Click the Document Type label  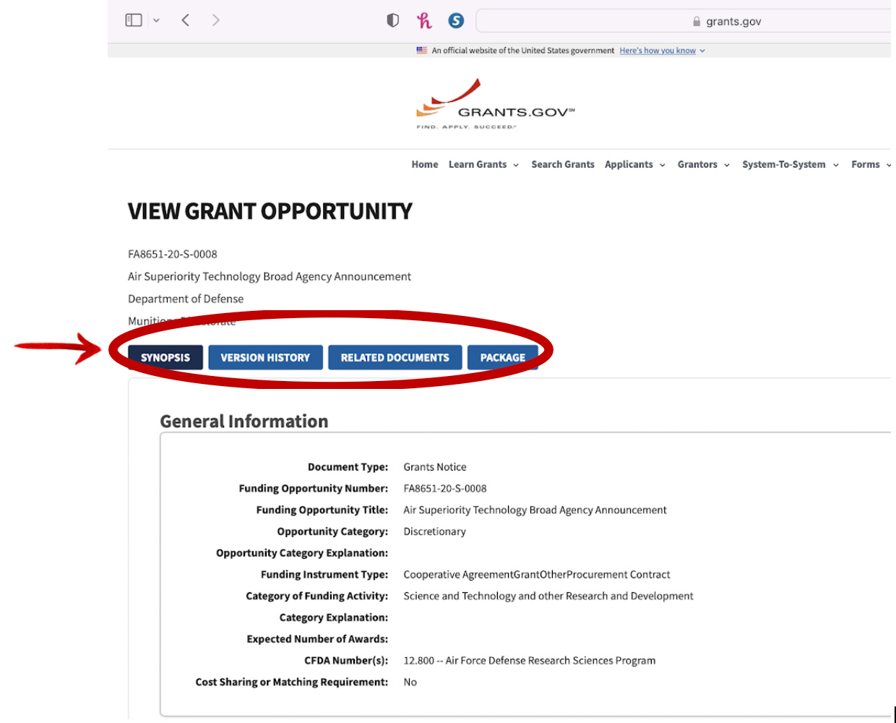coord(348,467)
